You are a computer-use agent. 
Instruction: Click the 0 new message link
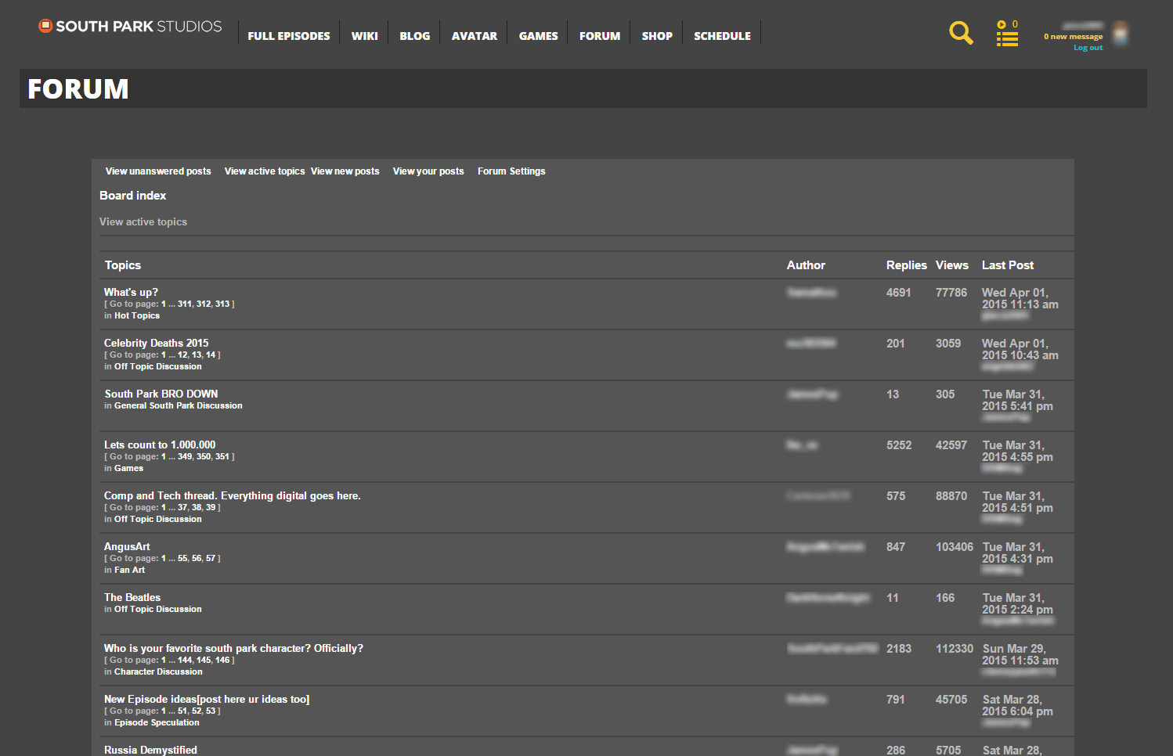(x=1073, y=37)
